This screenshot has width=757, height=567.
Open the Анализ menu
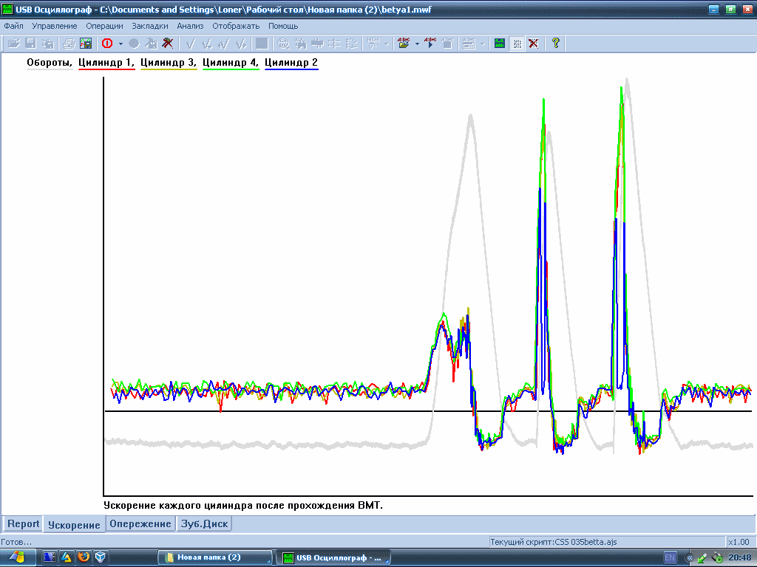tap(190, 26)
